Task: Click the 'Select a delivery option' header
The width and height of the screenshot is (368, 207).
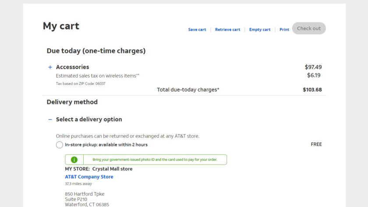Action: [89, 119]
